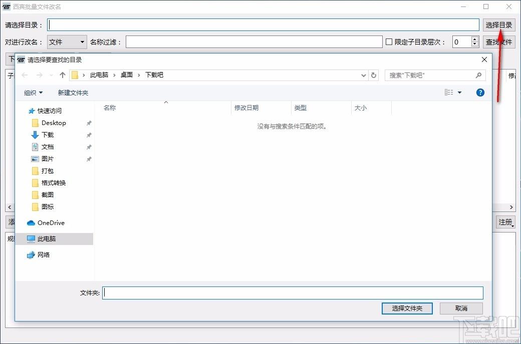This screenshot has width=521, height=344.
Task: Click folder icon in the address bar
Action: (75, 75)
